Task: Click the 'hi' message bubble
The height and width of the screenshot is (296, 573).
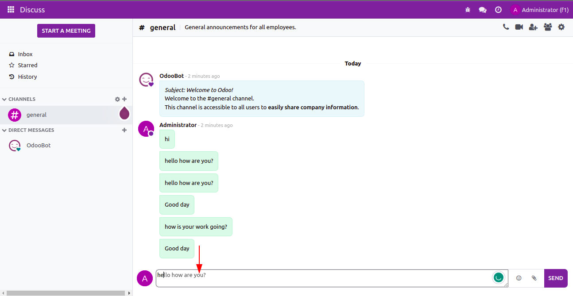Action: tap(167, 139)
